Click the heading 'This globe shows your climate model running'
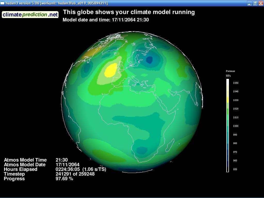Viewport: 264px width, 198px height. [x=129, y=12]
